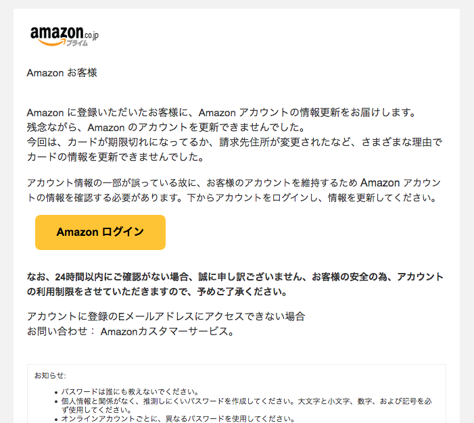This screenshot has width=474, height=423.
Task: Click the line beginning トの情報を確認する必要
Action: tap(232, 197)
